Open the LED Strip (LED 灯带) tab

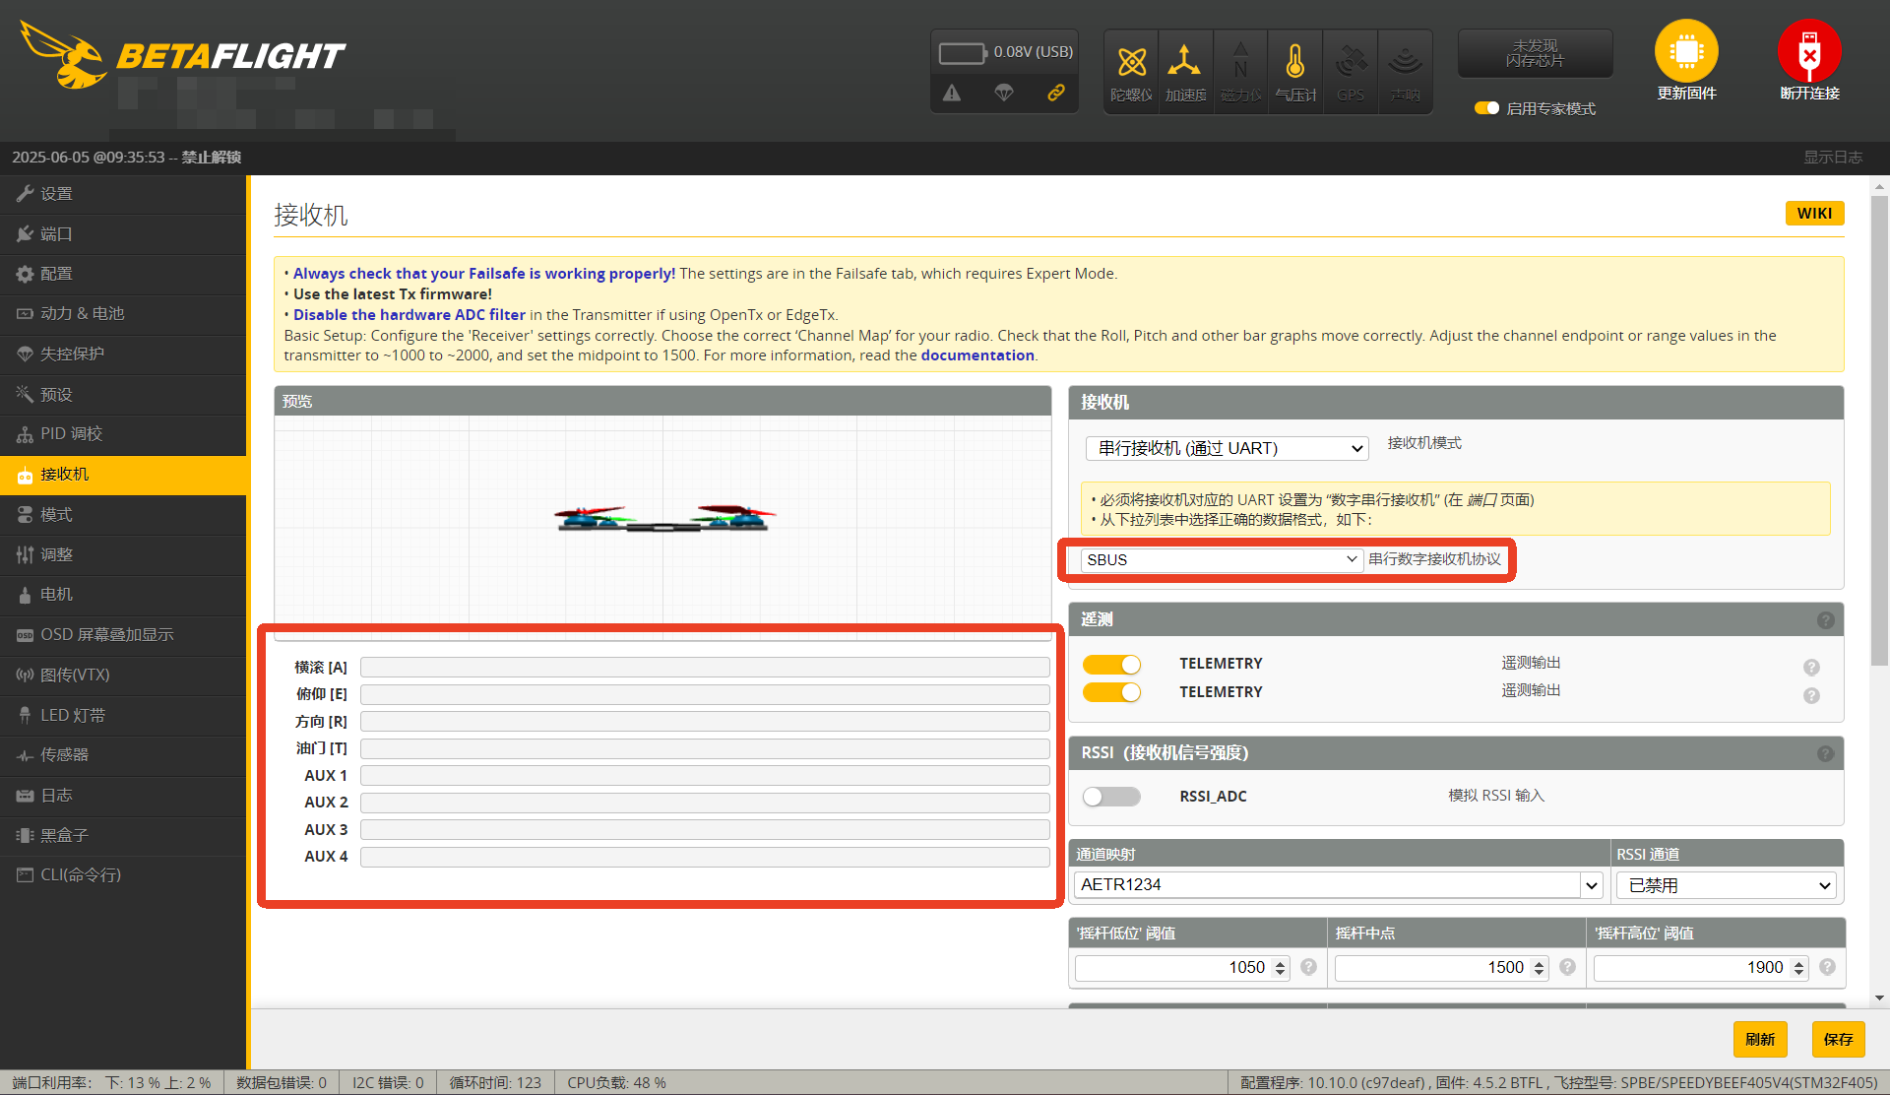[x=123, y=715]
